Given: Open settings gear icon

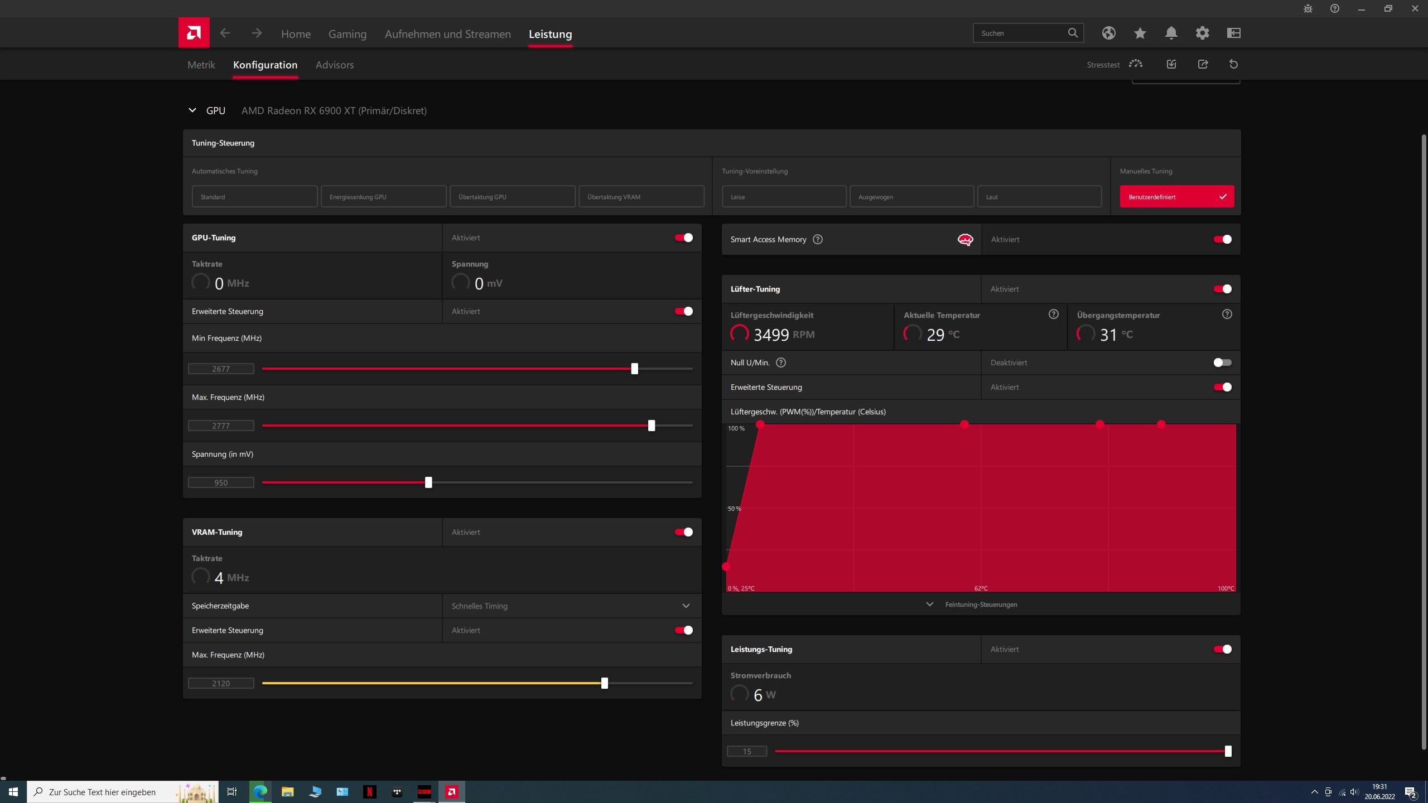Looking at the screenshot, I should tap(1202, 33).
